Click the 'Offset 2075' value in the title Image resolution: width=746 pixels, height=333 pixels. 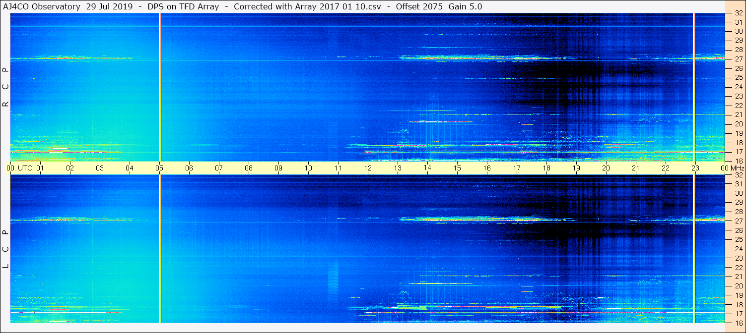point(420,6)
